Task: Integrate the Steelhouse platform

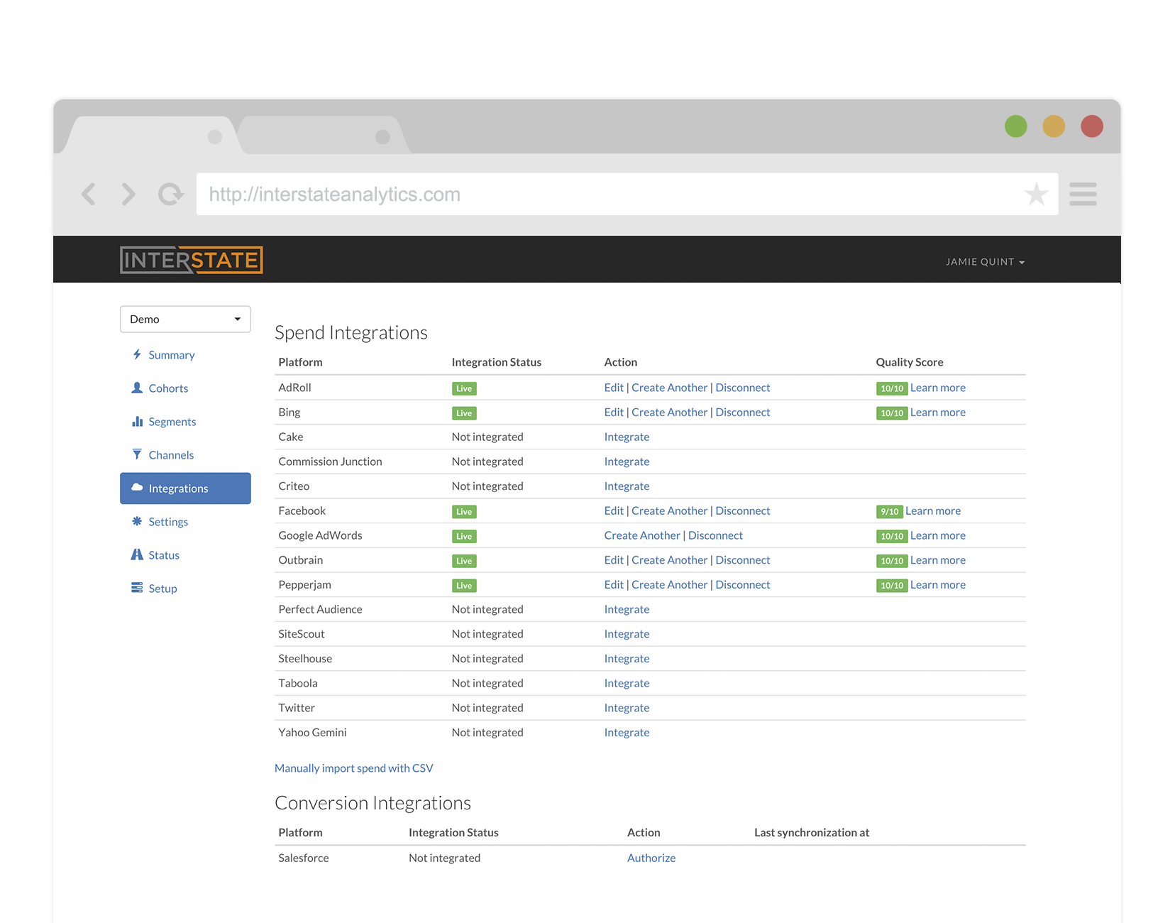Action: click(627, 658)
